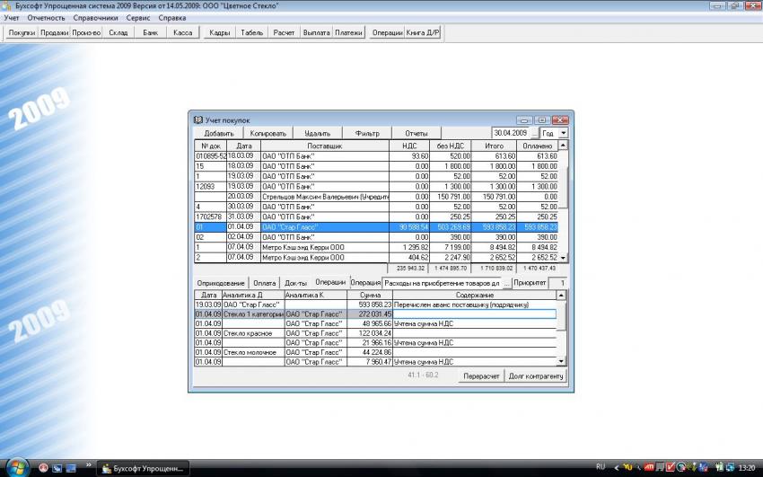Click the Долг контрагенту button

pos(535,375)
